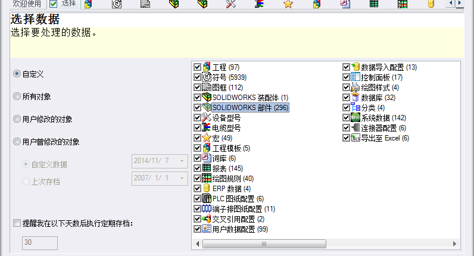Viewport: 474px width, 256px height.
Task: Click the horizontal scrollbar thumb
Action: tap(264, 243)
